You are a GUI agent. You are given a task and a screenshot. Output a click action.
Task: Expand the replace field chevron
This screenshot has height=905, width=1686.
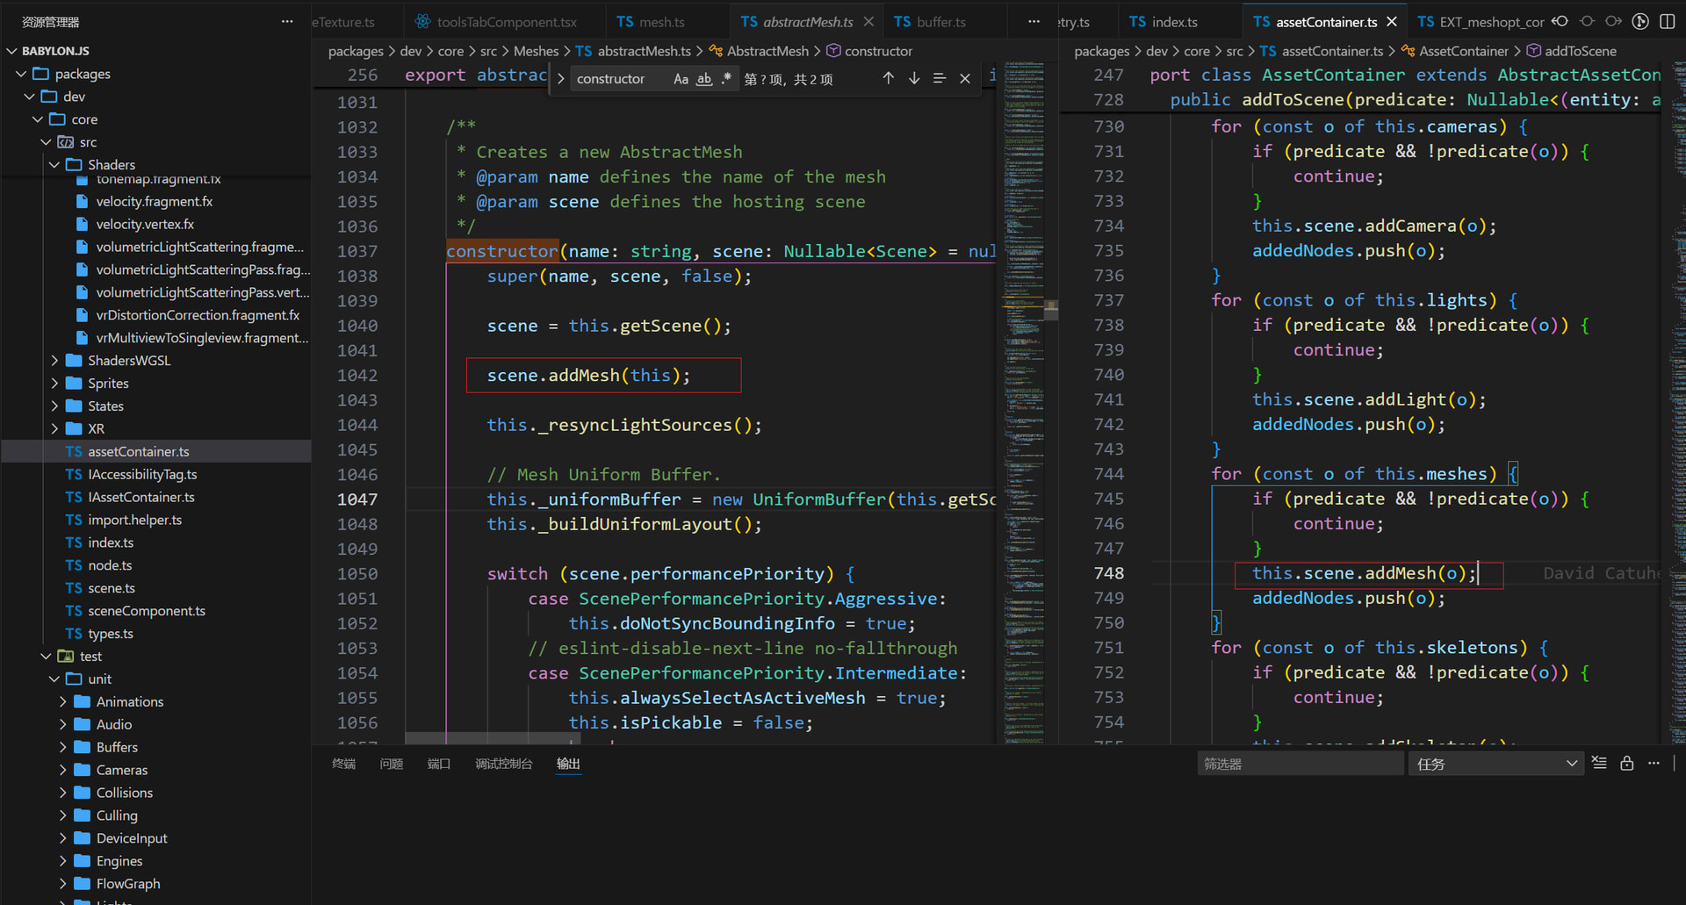click(x=561, y=79)
